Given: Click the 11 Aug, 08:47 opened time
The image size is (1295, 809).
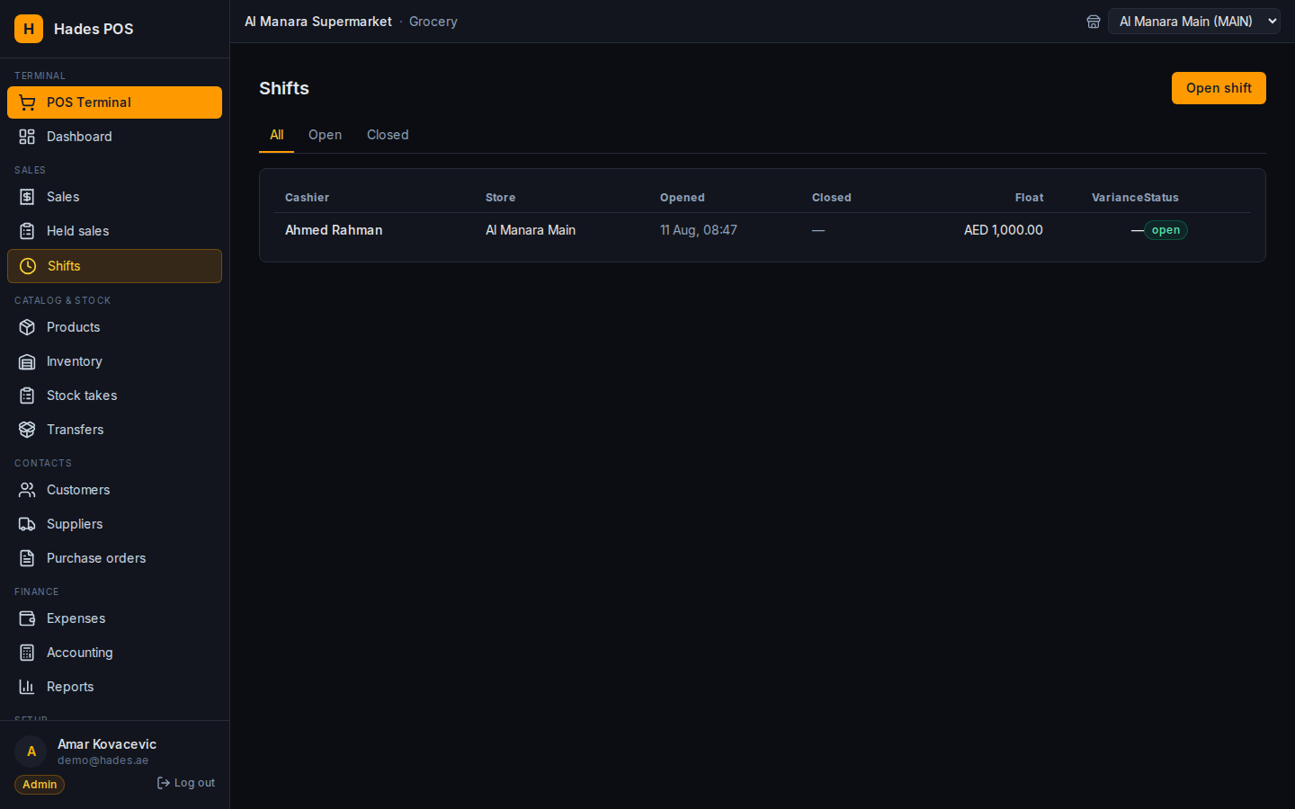Looking at the screenshot, I should 699,230.
